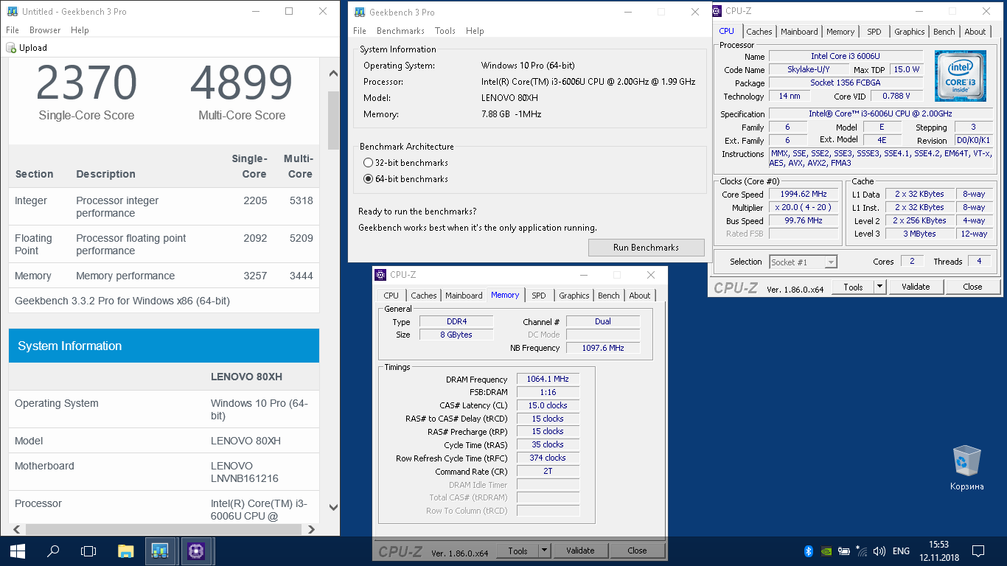The image size is (1007, 566).
Task: Click the Untitled Geekbench results title icon
Action: click(12, 12)
